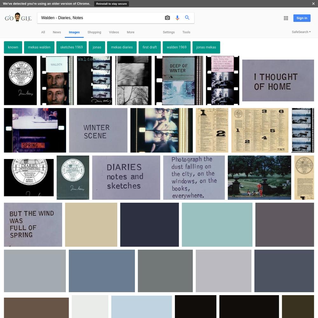Open the film strip labeled WALDEN with face
The image size is (318, 318).
pyautogui.click(x=57, y=80)
